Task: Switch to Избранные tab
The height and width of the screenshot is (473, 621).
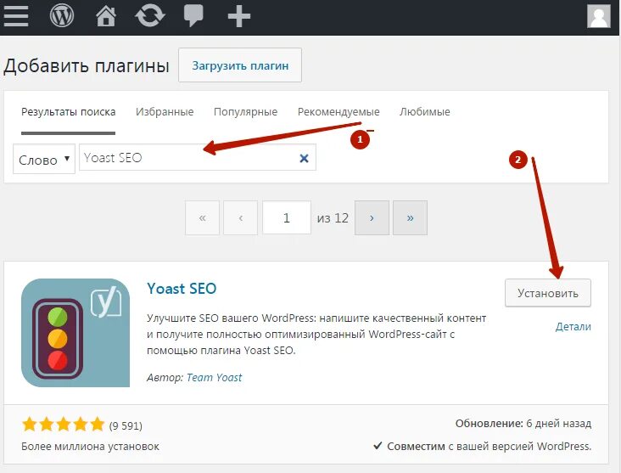Action: point(165,112)
